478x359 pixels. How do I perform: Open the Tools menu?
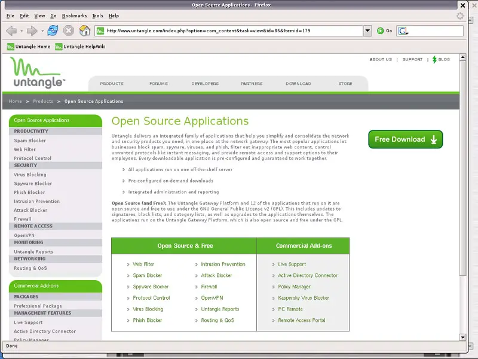point(97,16)
